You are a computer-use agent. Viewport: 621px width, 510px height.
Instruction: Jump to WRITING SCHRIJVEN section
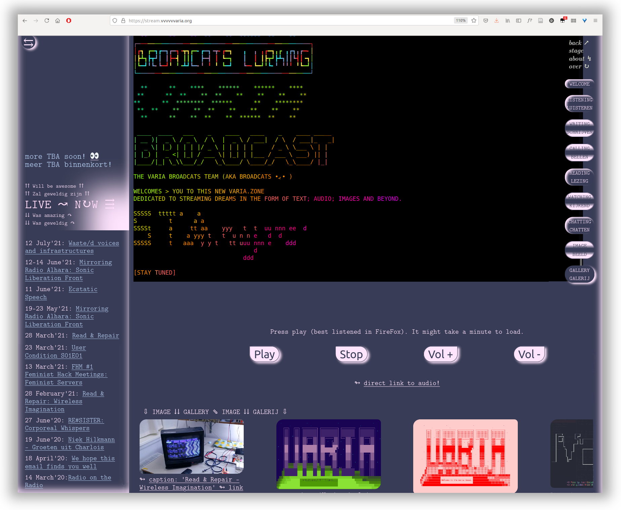coord(579,128)
